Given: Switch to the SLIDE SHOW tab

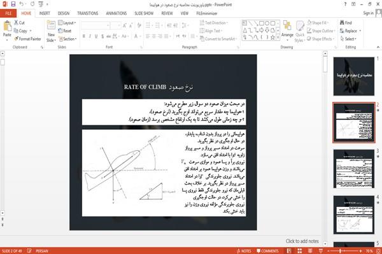Looking at the screenshot, I should coord(144,13).
